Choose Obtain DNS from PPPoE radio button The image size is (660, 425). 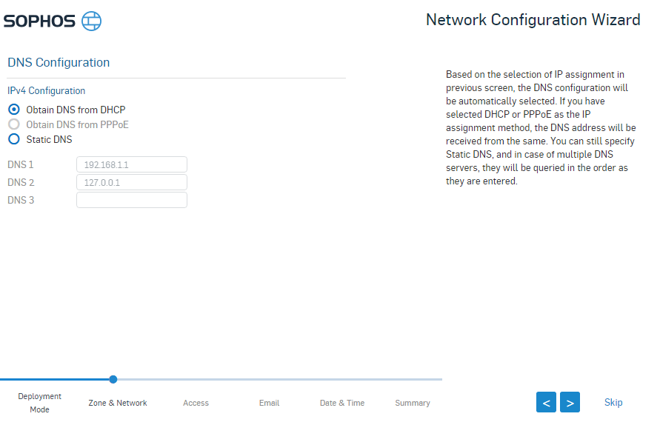pos(14,124)
